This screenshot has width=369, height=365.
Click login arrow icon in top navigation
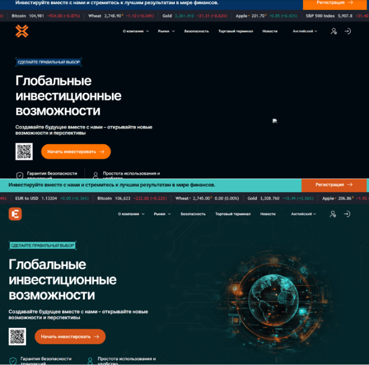347,31
